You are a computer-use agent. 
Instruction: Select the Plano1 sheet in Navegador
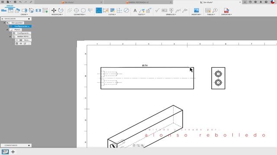click(16, 30)
